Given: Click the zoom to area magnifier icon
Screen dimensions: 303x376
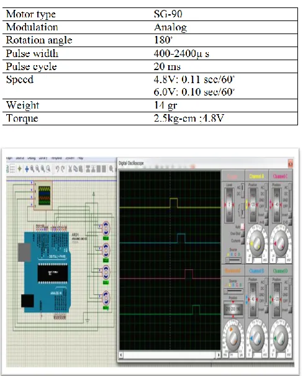Looking at the screenshot, I should click(48, 169).
